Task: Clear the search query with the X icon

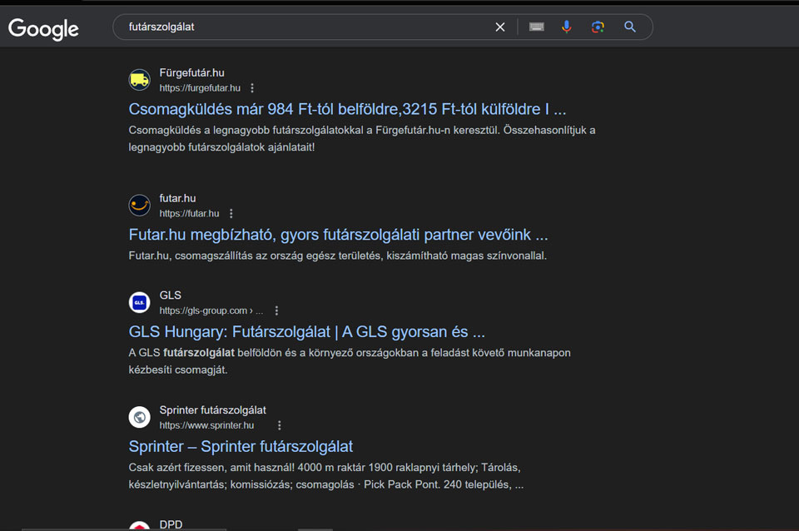Action: pyautogui.click(x=500, y=27)
